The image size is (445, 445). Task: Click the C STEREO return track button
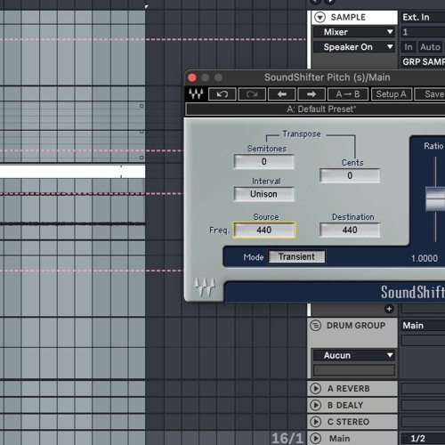tap(315, 422)
